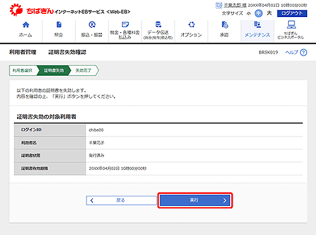Click the 証明書状態 row label
The height and width of the screenshot is (235, 316).
tap(31, 155)
